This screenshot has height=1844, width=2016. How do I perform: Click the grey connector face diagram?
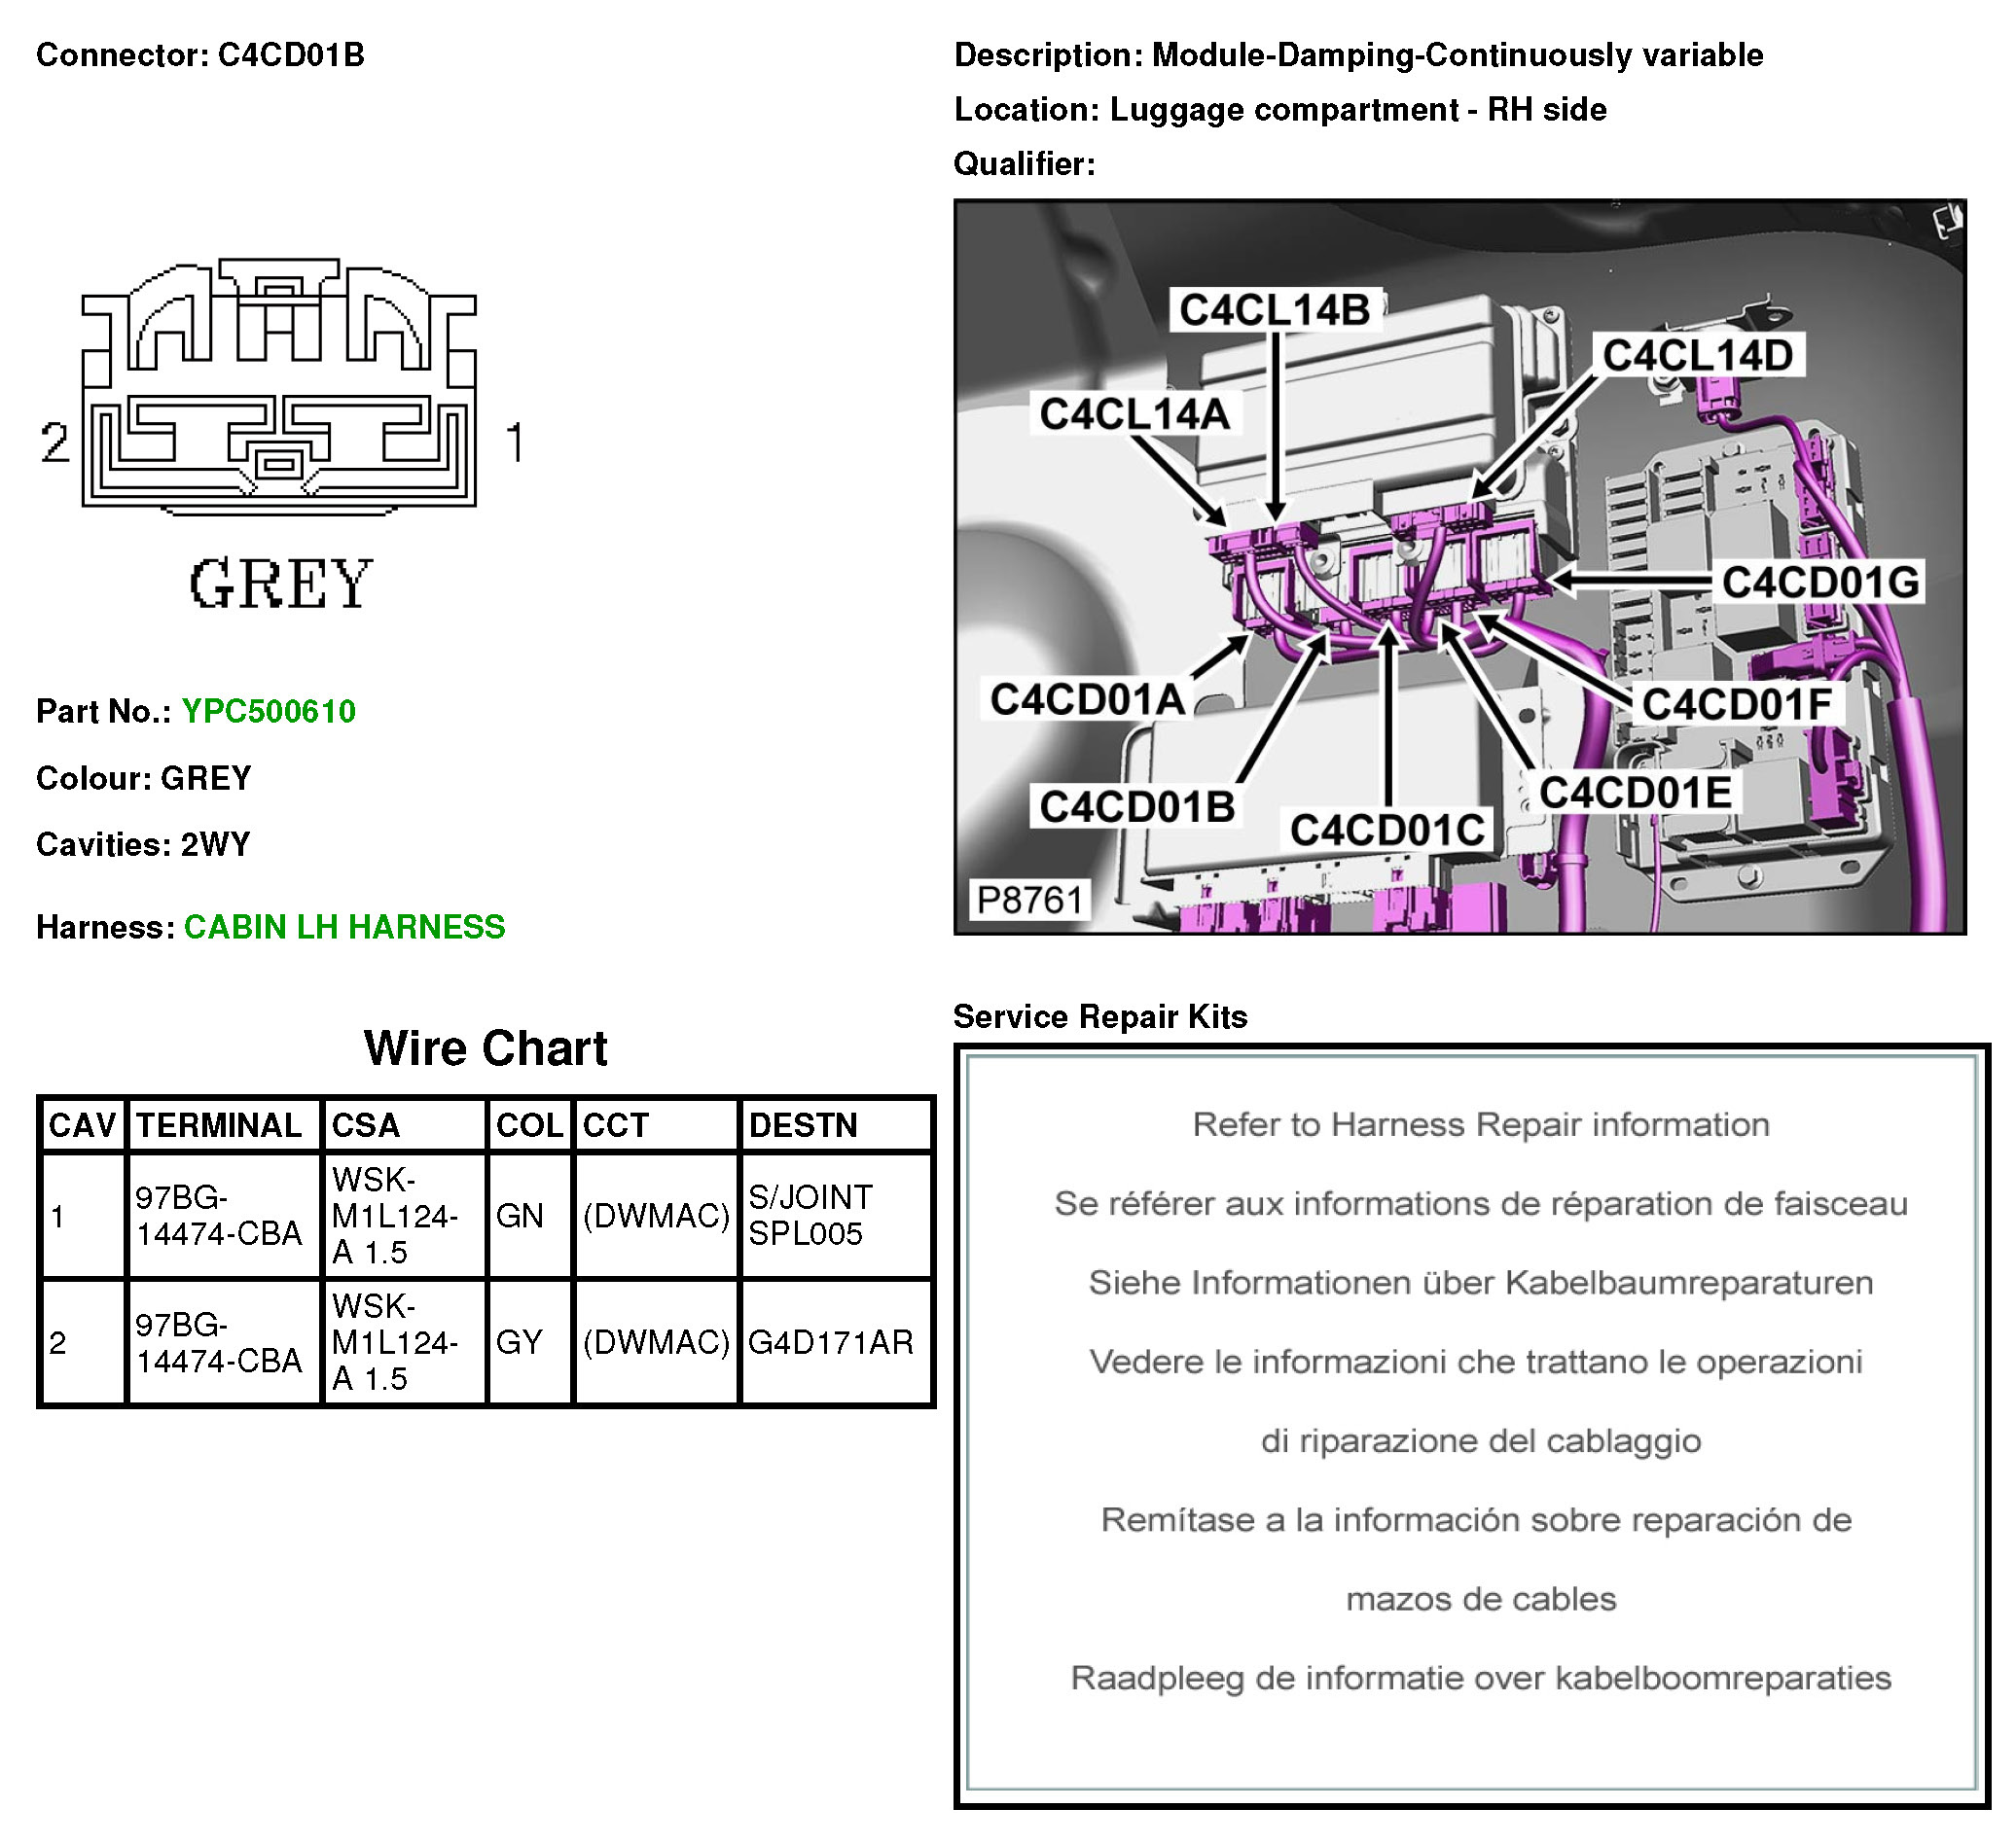[278, 390]
